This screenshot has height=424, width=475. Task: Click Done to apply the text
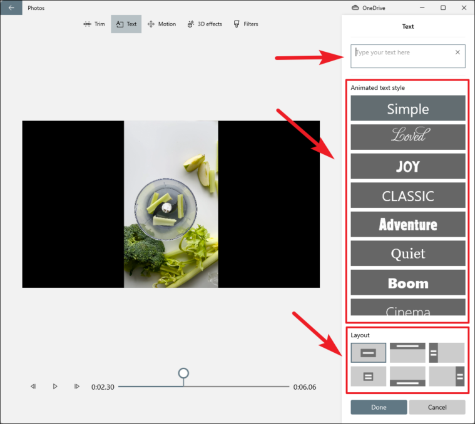pos(379,407)
